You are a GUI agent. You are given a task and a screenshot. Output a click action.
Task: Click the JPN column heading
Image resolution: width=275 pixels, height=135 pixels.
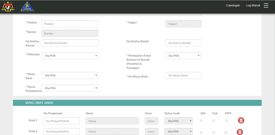pos(203,113)
